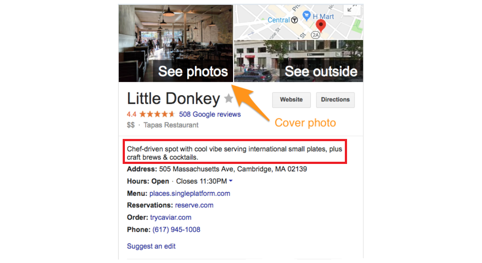The image size is (482, 263).
Task: Select the H Mart shopping marker on the map
Action: 306,15
